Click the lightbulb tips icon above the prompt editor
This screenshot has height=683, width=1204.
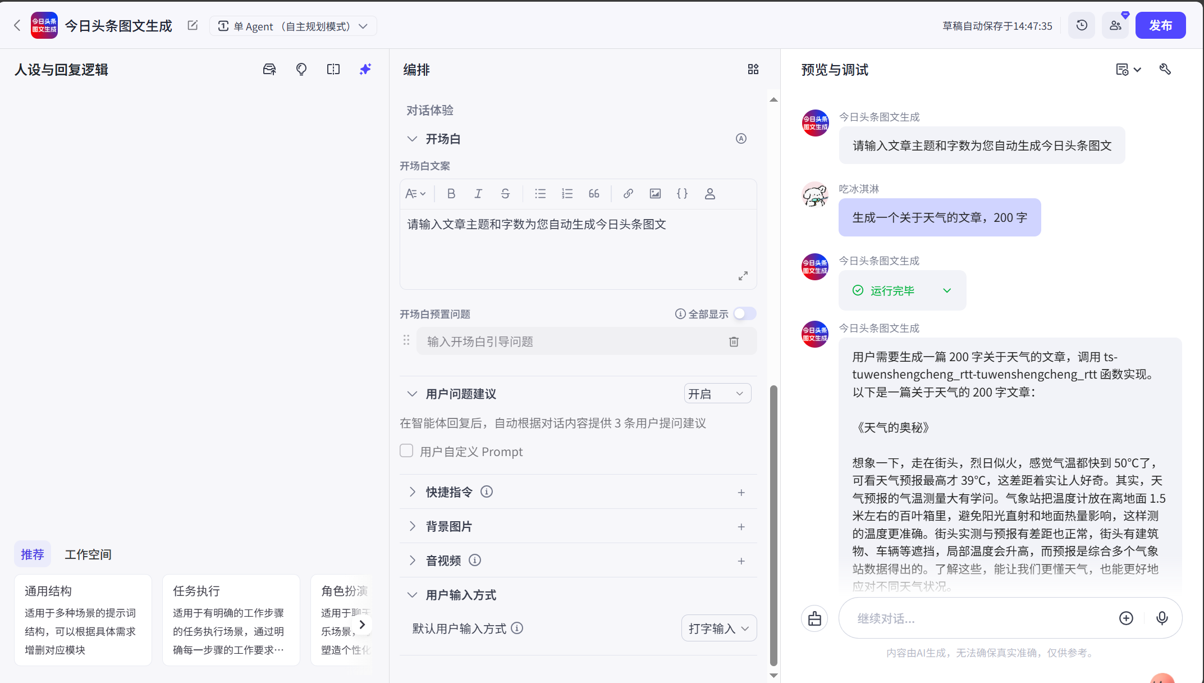point(301,69)
